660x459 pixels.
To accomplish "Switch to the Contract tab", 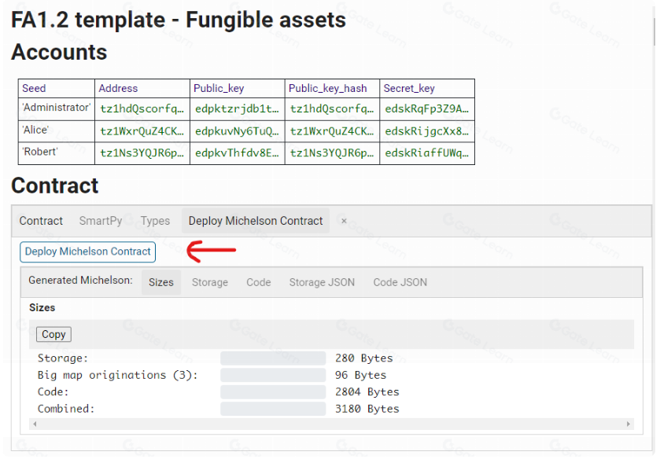I will tap(41, 222).
